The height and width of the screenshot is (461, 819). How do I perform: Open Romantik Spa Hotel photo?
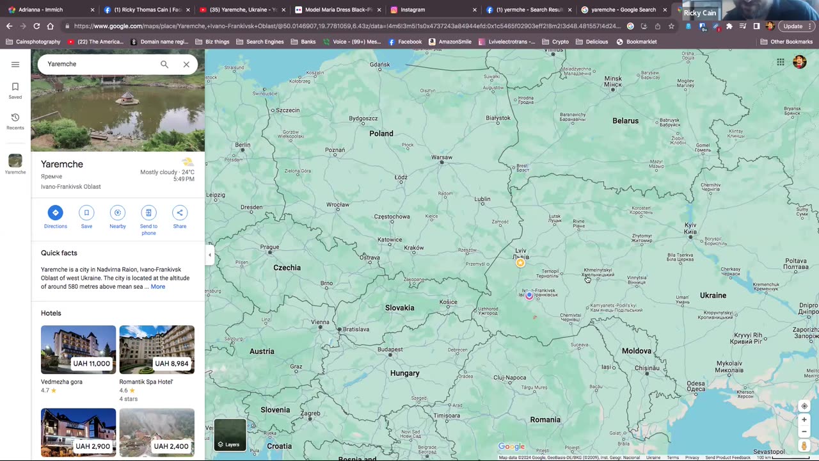[157, 350]
